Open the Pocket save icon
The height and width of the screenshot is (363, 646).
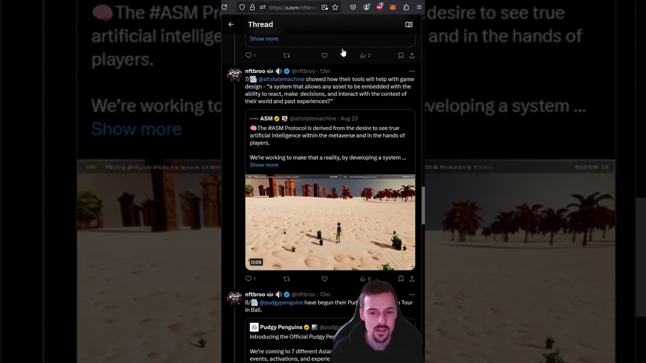353,7
